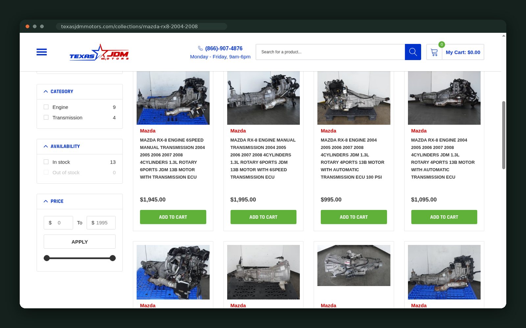This screenshot has height=328, width=526.
Task: Click the $995.00 price text
Action: pyautogui.click(x=331, y=199)
